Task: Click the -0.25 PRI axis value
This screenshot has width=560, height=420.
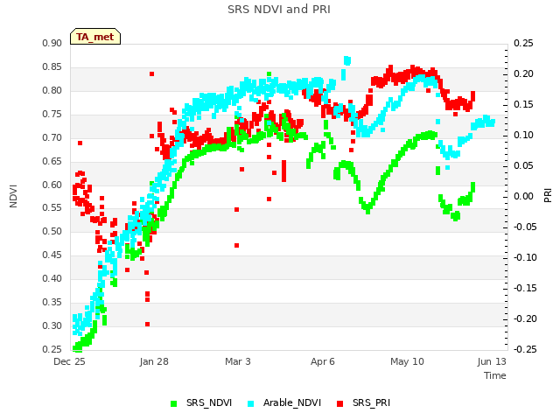Action: [x=525, y=349]
